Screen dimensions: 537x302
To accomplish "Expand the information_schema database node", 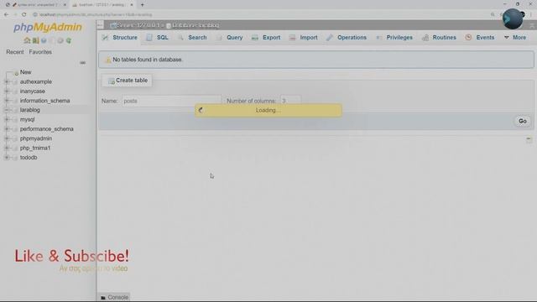I will tap(7, 101).
